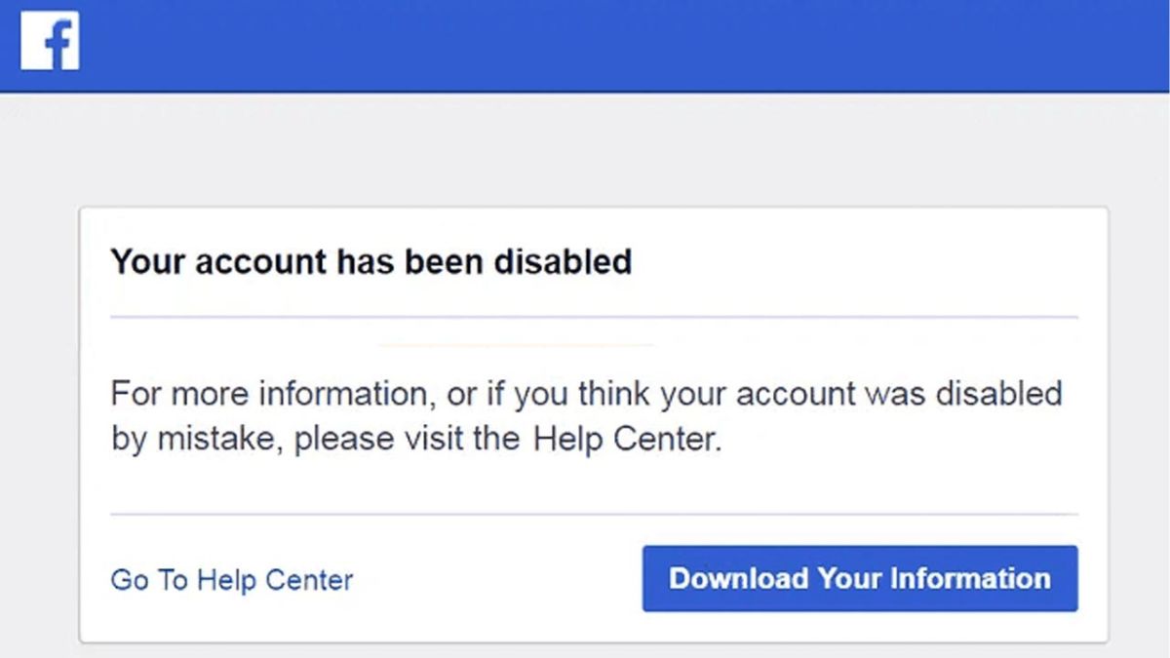Select the words "Help Center." in the message body
This screenshot has width=1170, height=658.
pos(627,440)
